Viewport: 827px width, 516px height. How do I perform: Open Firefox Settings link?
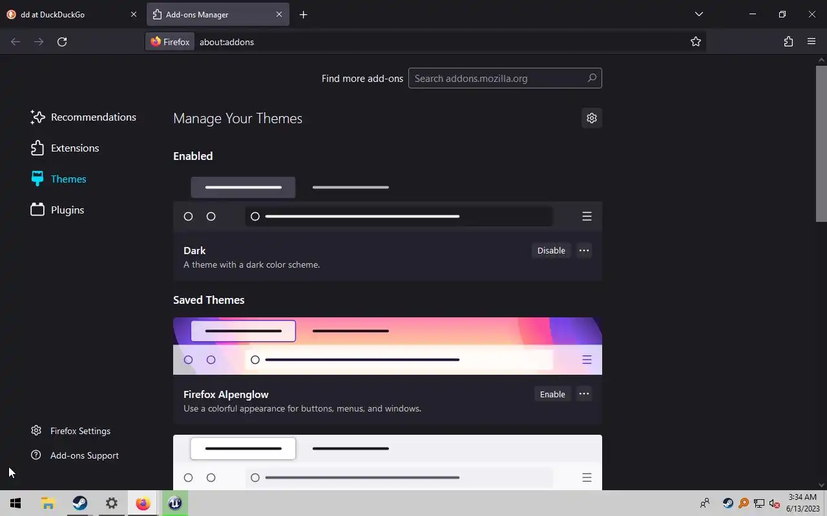click(x=71, y=430)
